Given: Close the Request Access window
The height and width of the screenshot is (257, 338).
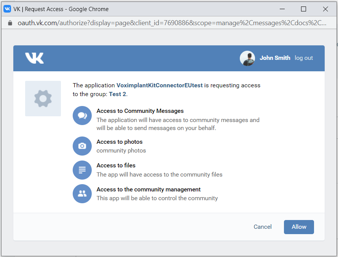Looking at the screenshot, I should [325, 9].
